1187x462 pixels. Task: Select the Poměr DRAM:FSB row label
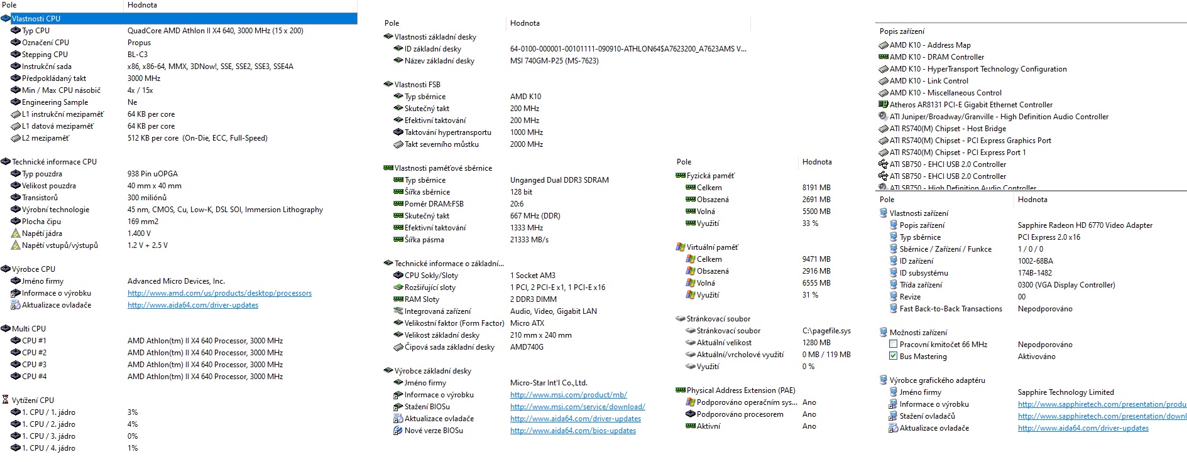click(x=434, y=204)
